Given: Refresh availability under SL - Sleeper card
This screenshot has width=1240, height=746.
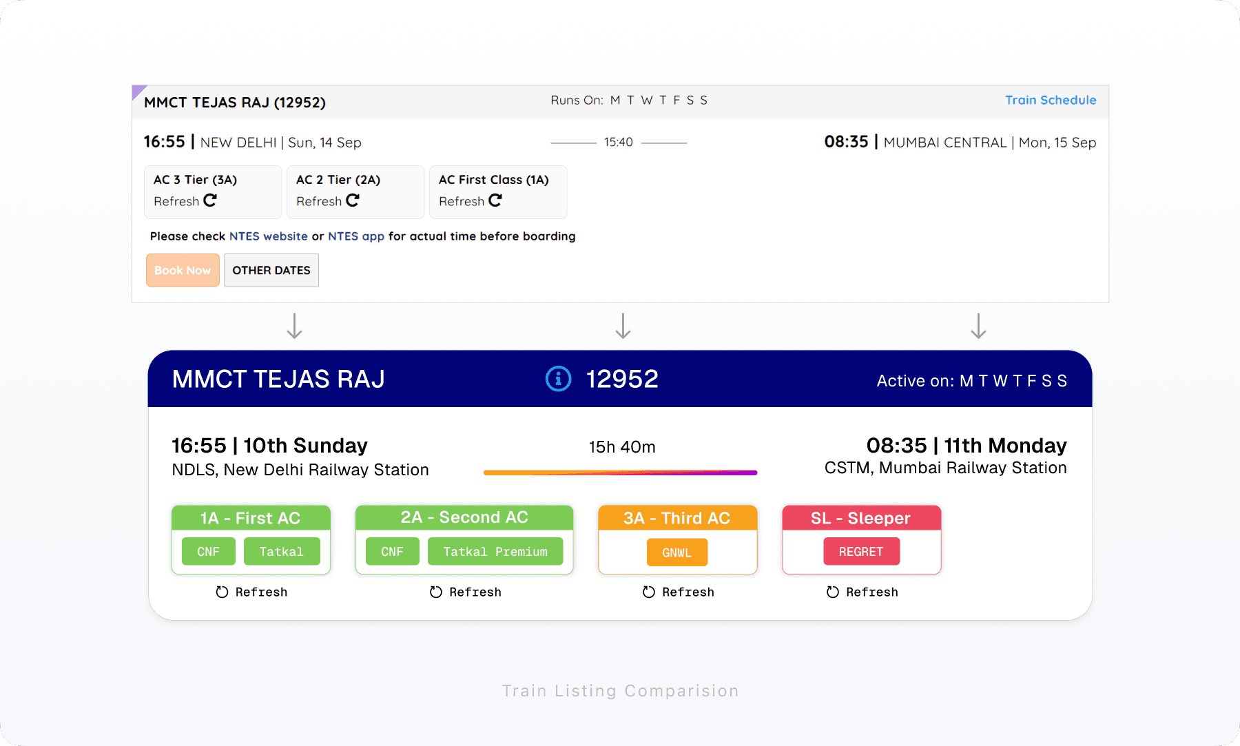Looking at the screenshot, I should (862, 592).
